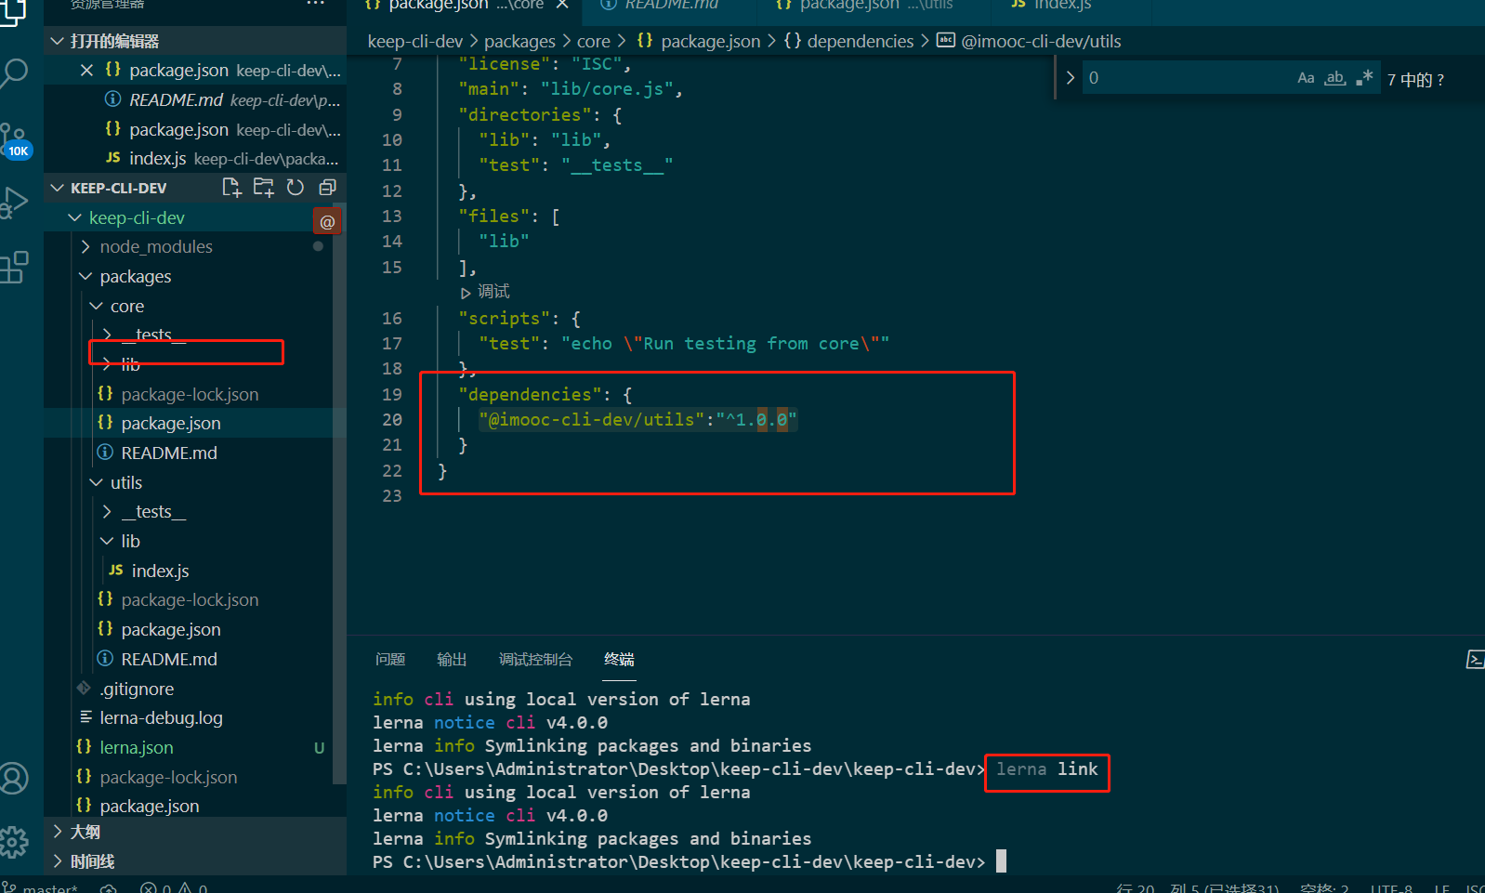Toggle match whole word in find widget
1485x893 pixels.
(1335, 78)
